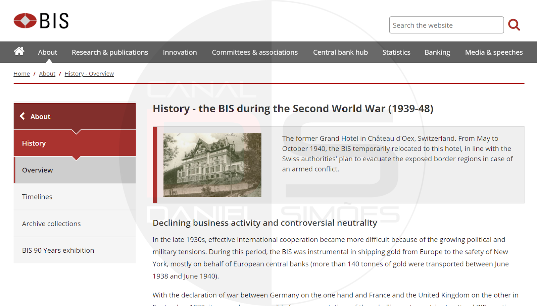Viewport: 537px width, 306px height.
Task: Click the BIS logo
Action: pos(41,21)
